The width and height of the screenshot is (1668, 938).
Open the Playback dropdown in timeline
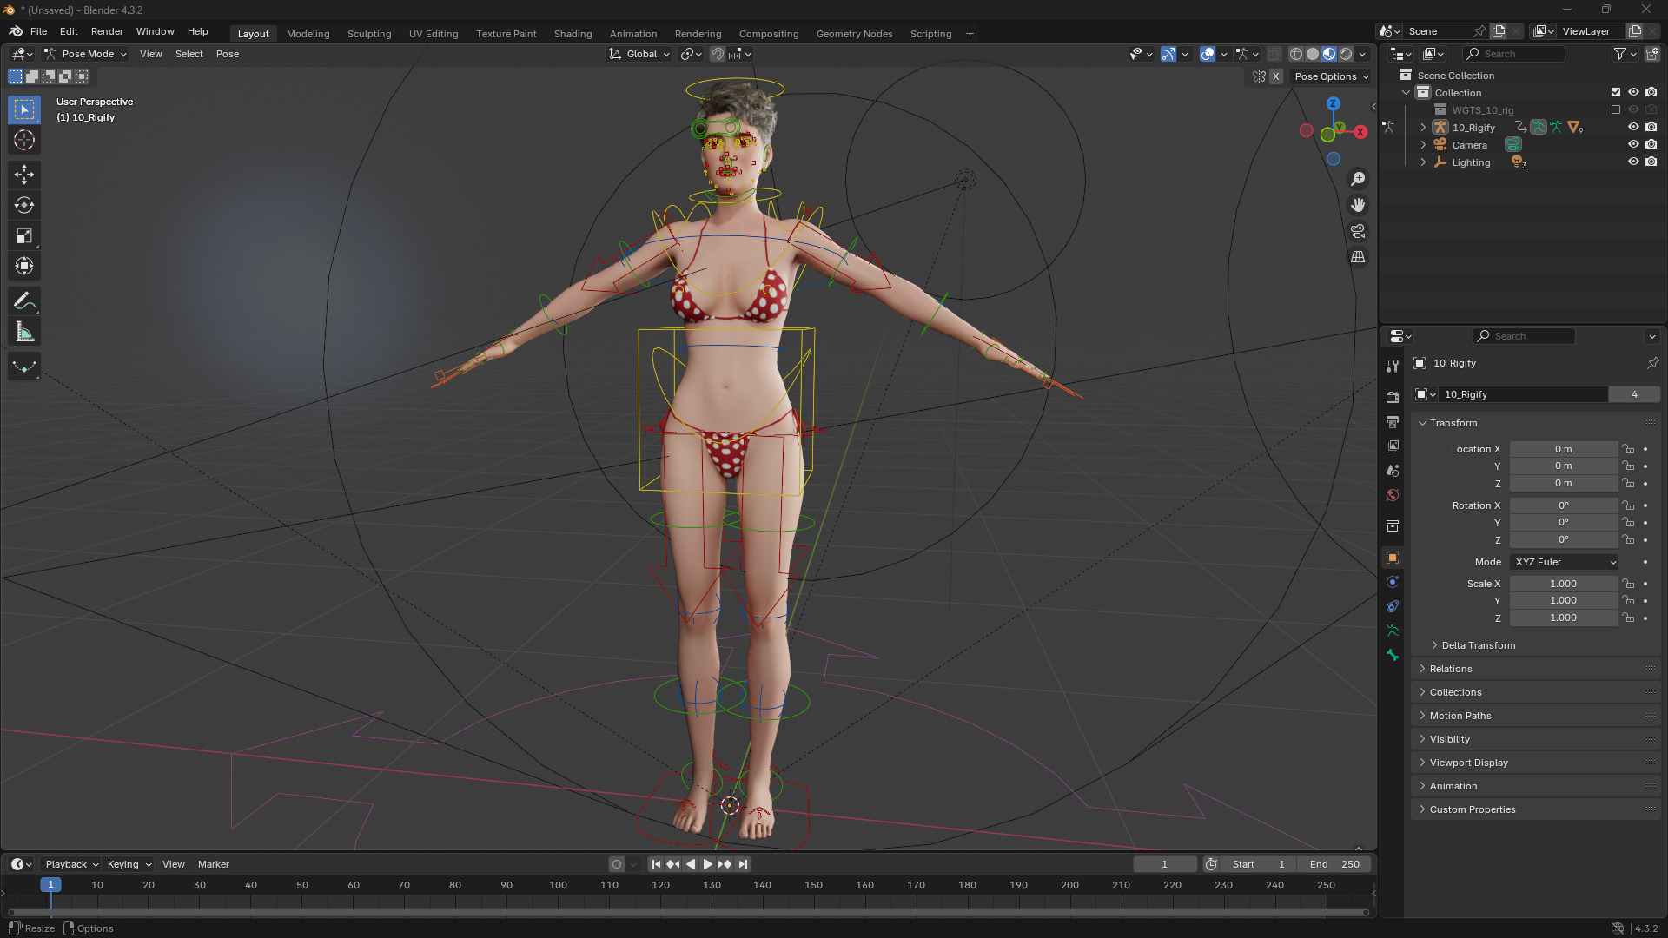pyautogui.click(x=72, y=864)
